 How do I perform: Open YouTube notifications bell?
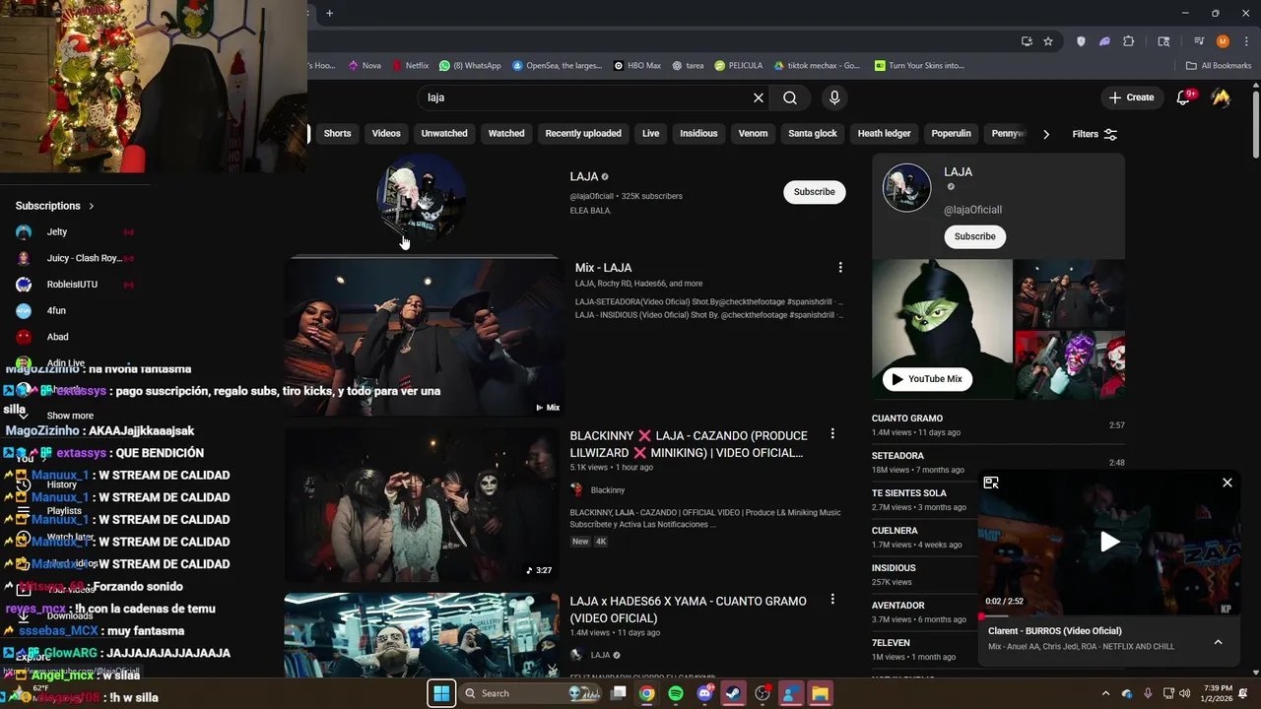click(x=1184, y=97)
